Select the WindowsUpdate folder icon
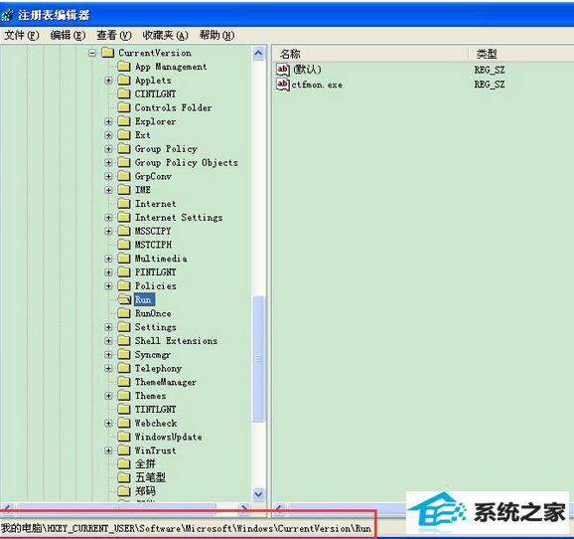 point(124,437)
